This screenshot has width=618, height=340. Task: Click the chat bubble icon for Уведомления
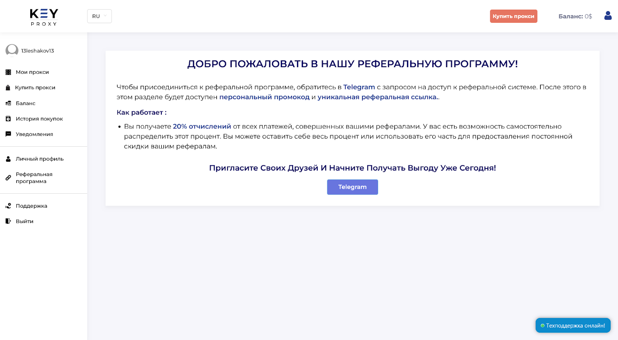point(8,134)
